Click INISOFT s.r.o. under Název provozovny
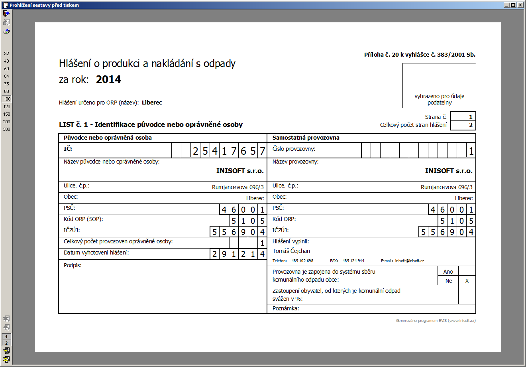526x367 pixels. [x=449, y=171]
